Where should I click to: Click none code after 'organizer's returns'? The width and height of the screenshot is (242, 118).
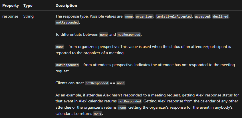(122, 108)
